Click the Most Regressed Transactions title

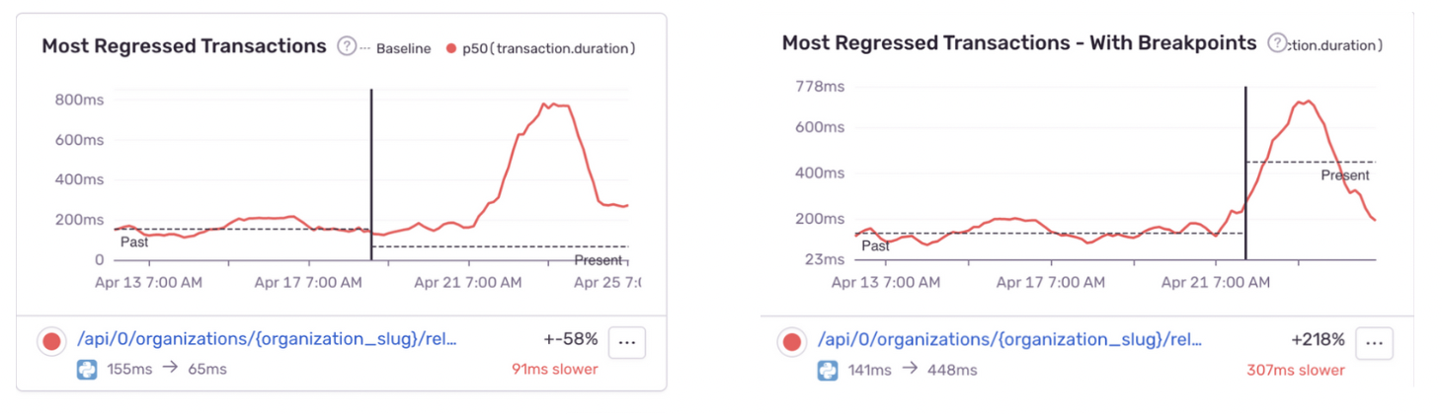pos(184,46)
